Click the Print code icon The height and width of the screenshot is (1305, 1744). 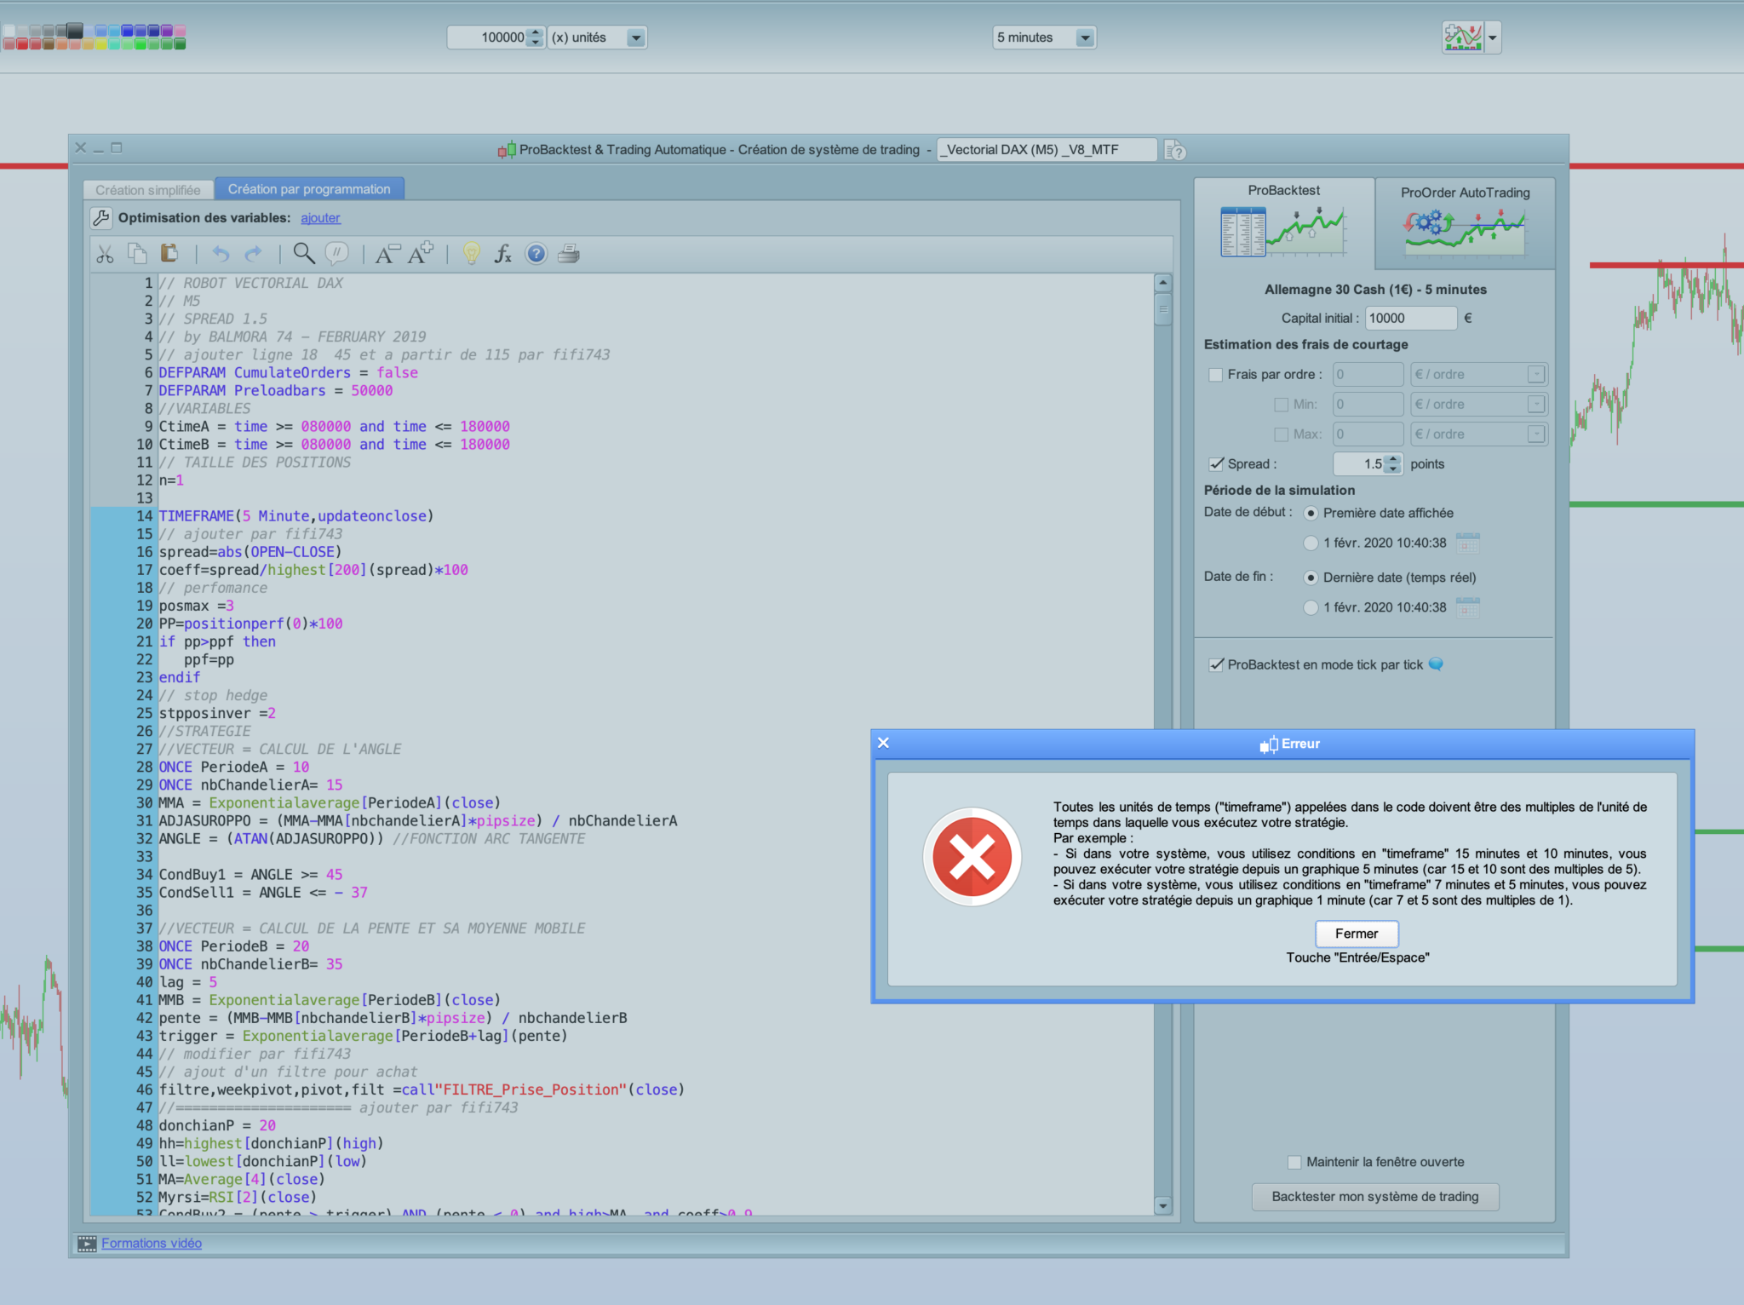569,253
